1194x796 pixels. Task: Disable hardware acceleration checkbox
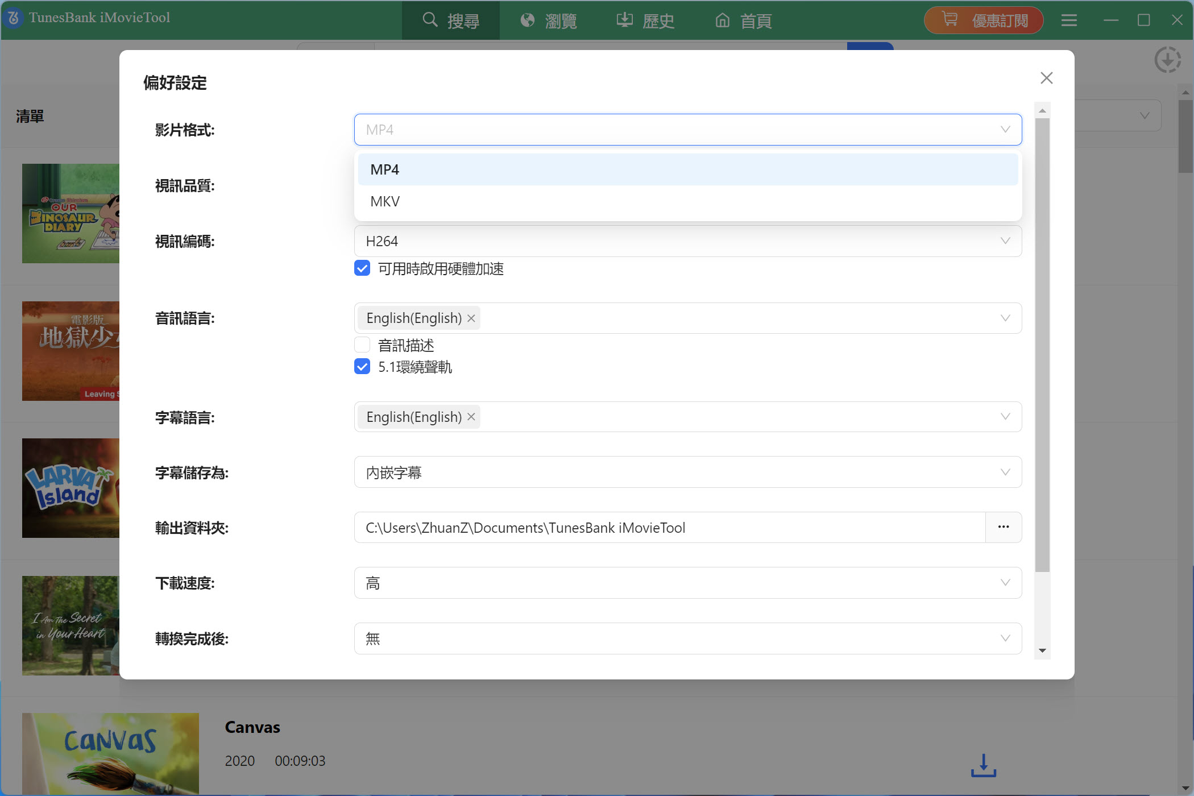pos(362,268)
